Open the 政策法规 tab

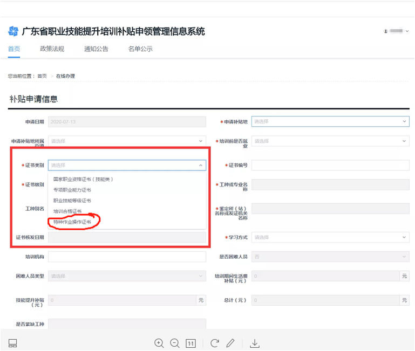52,49
